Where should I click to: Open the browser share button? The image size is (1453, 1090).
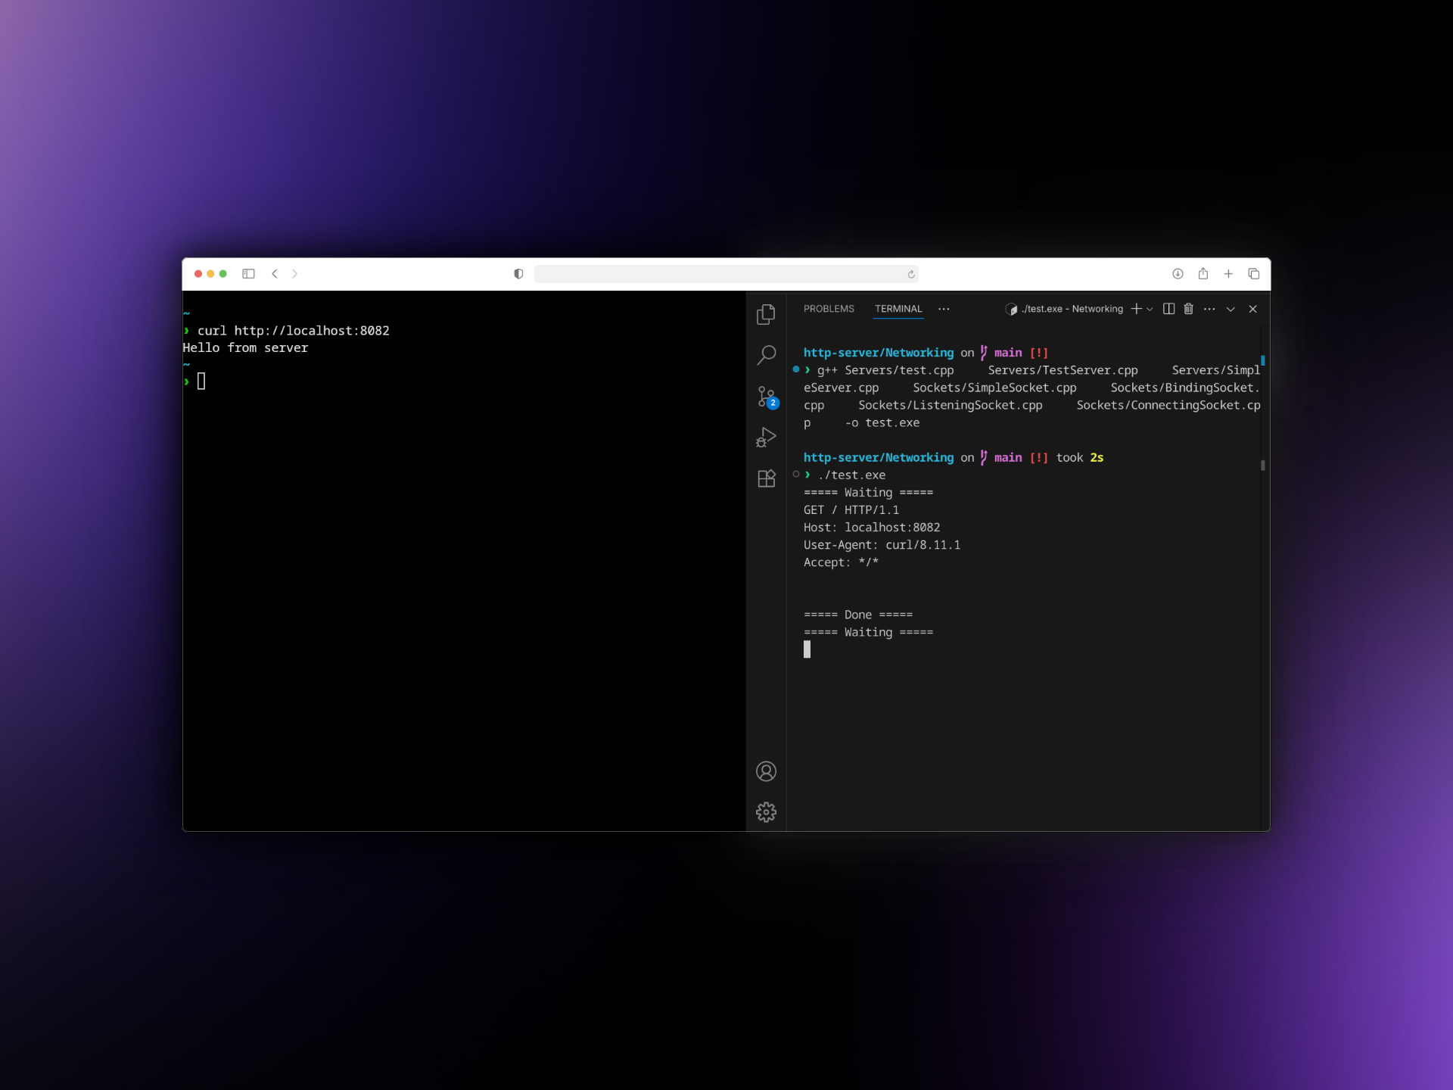click(x=1203, y=273)
